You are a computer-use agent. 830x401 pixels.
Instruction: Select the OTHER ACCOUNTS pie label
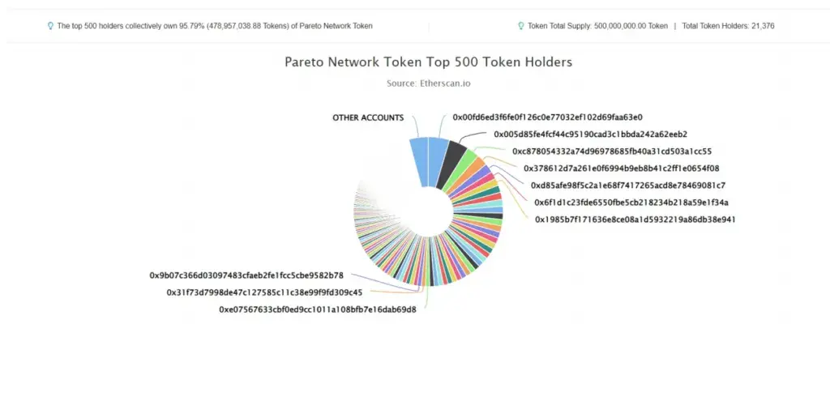pyautogui.click(x=368, y=118)
